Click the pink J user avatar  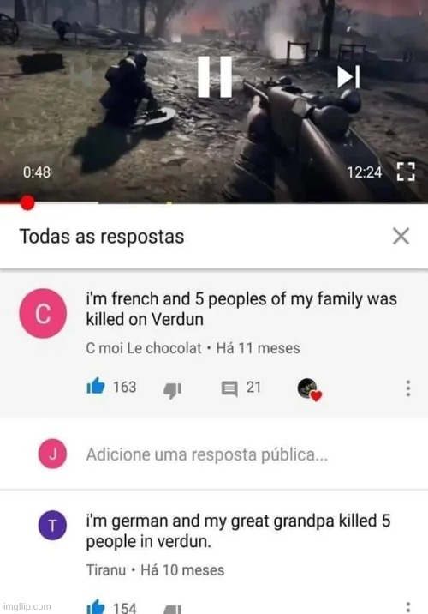52,454
